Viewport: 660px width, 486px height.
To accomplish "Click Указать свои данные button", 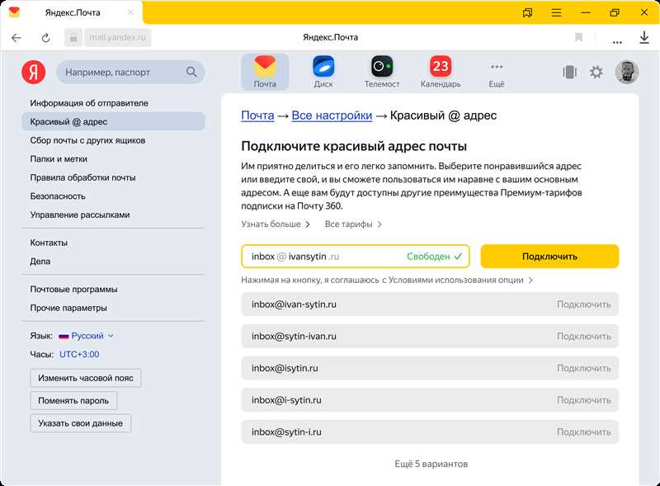I will tap(80, 423).
